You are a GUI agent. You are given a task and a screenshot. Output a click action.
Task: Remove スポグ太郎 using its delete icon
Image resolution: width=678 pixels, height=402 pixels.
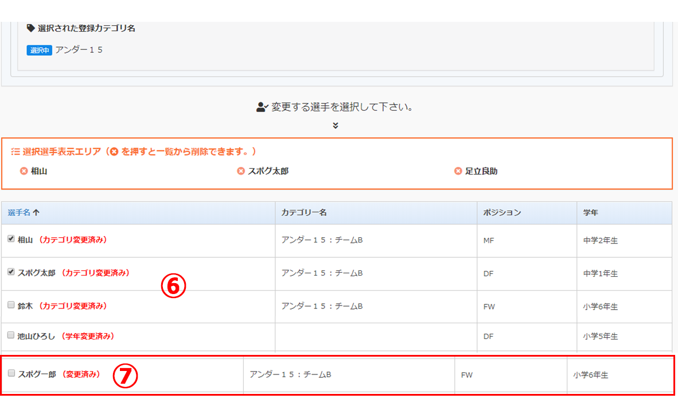click(x=241, y=171)
